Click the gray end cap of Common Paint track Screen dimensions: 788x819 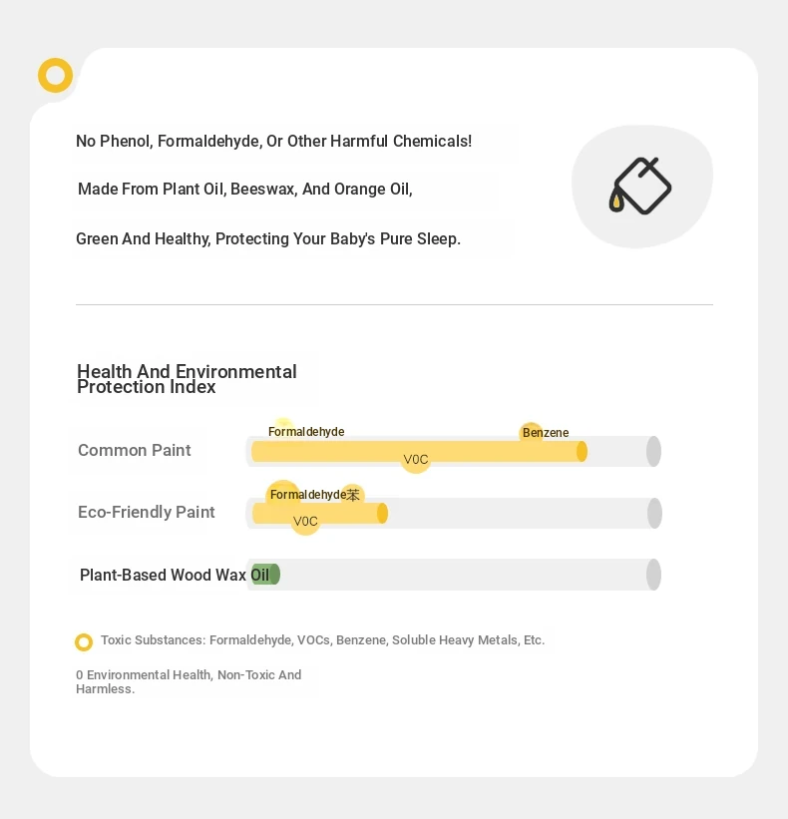(653, 451)
